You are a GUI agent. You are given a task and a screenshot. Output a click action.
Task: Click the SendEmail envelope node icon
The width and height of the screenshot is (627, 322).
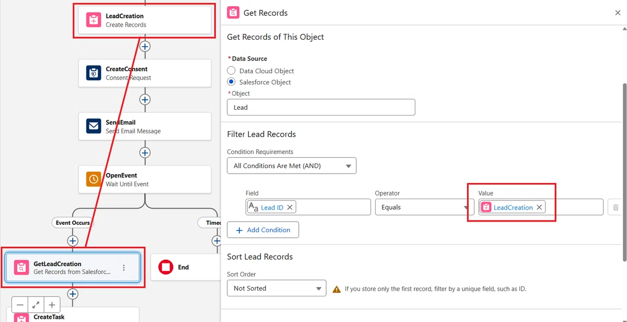[94, 126]
